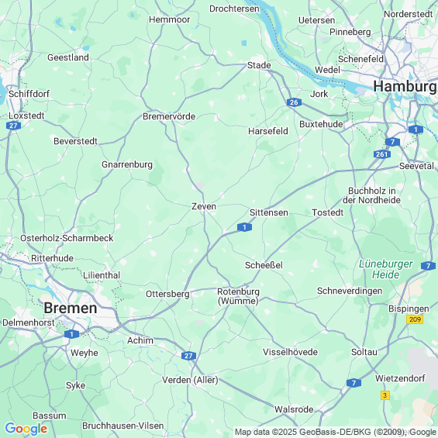
Task: Click the Rotenburg (Wümme) label
Action: click(x=238, y=296)
